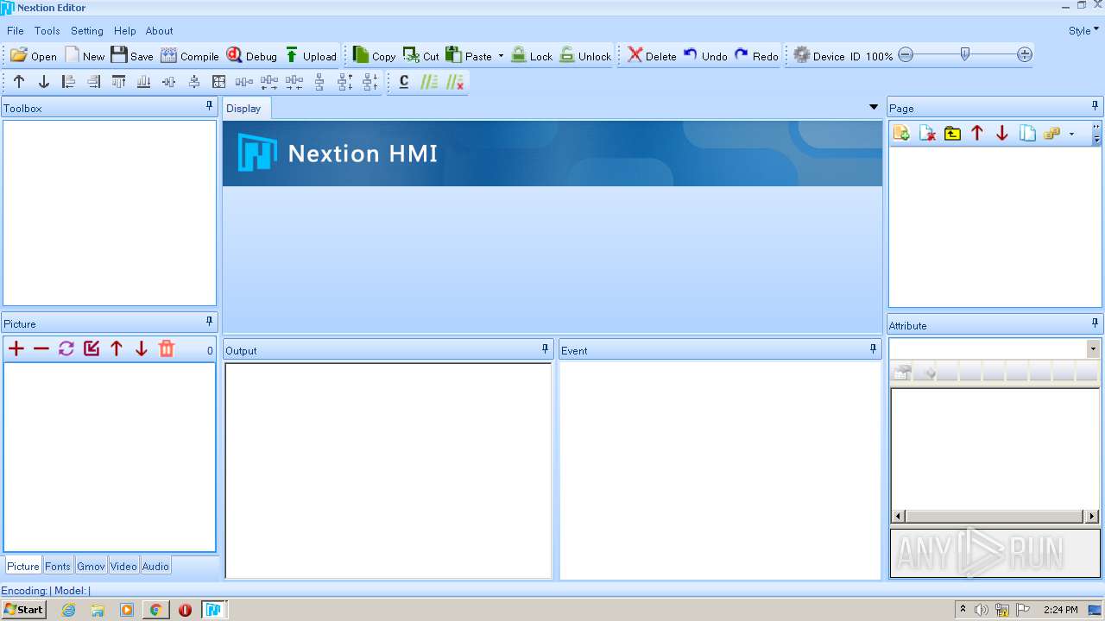The height and width of the screenshot is (621, 1105).
Task: Delete page icon in Page panel
Action: click(x=927, y=134)
